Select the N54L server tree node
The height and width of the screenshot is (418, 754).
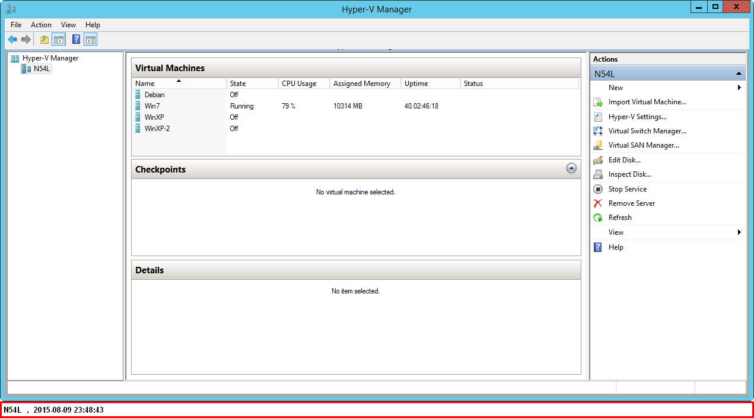click(x=42, y=69)
